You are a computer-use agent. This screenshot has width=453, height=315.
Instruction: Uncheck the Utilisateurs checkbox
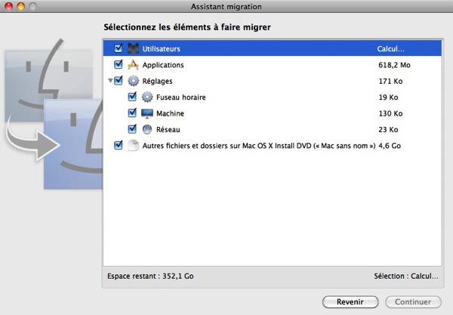[x=118, y=49]
